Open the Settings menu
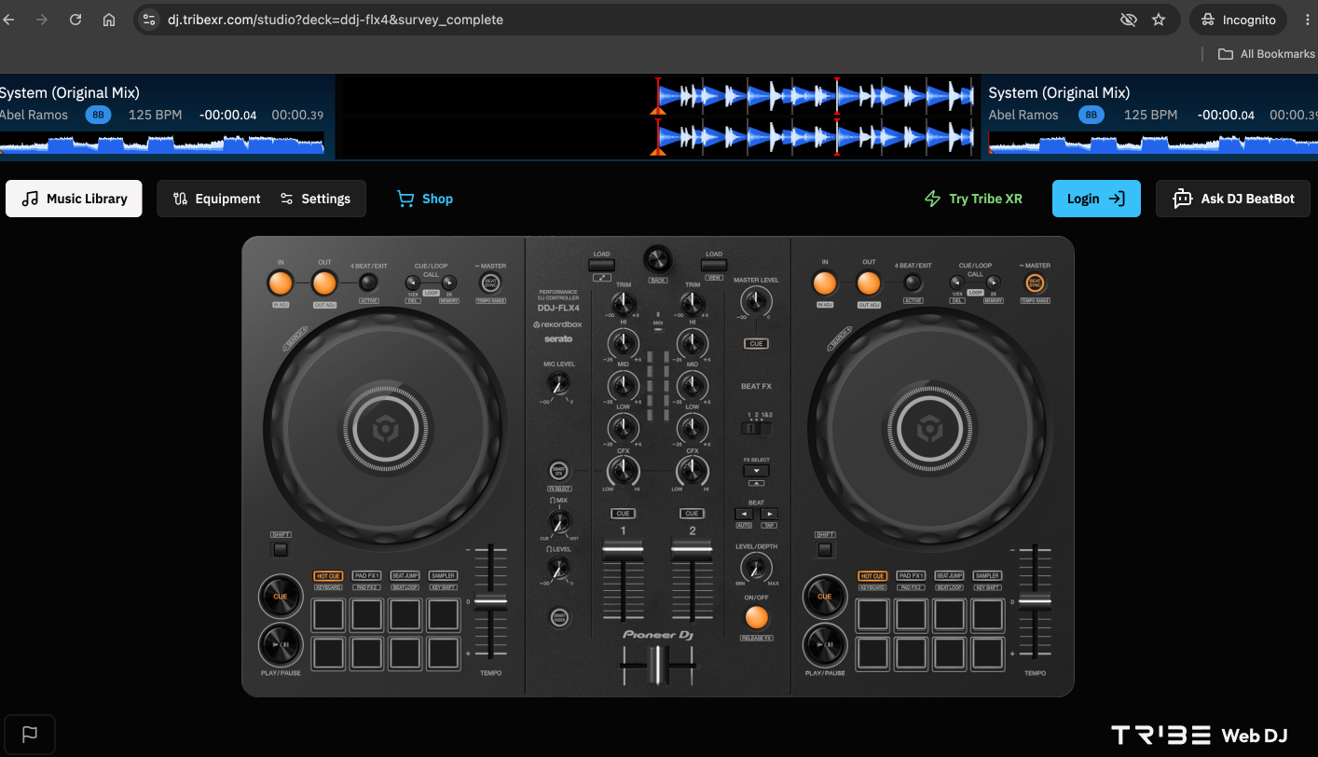Screen dimensions: 1318x757 pyautogui.click(x=315, y=199)
